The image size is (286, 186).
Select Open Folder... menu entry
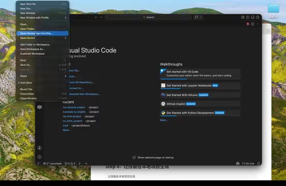pos(42,29)
